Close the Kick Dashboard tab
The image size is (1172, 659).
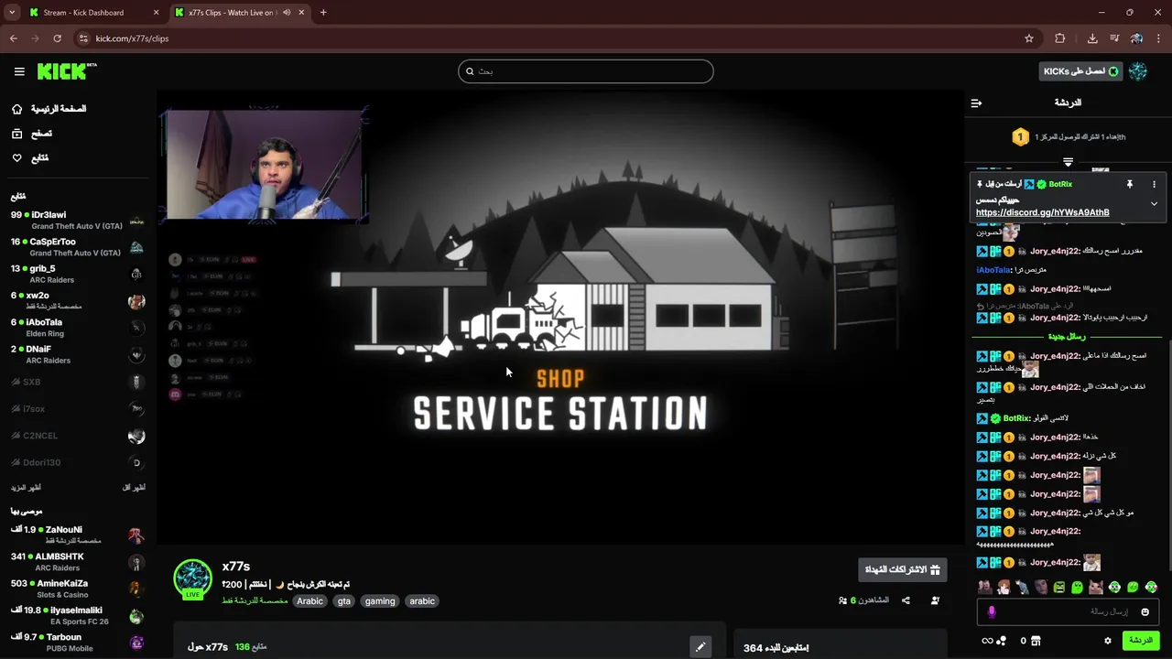coord(156,13)
